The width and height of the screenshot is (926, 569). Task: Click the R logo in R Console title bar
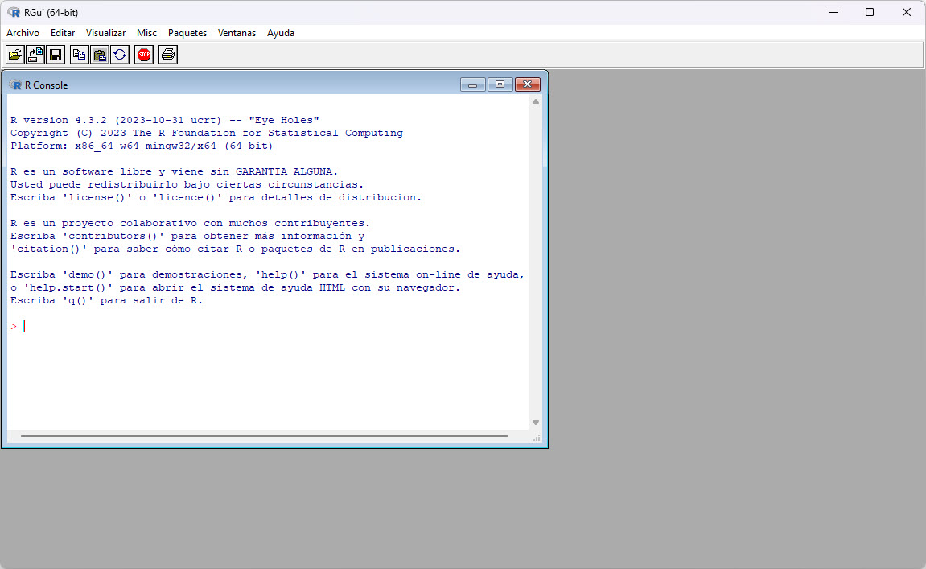14,85
